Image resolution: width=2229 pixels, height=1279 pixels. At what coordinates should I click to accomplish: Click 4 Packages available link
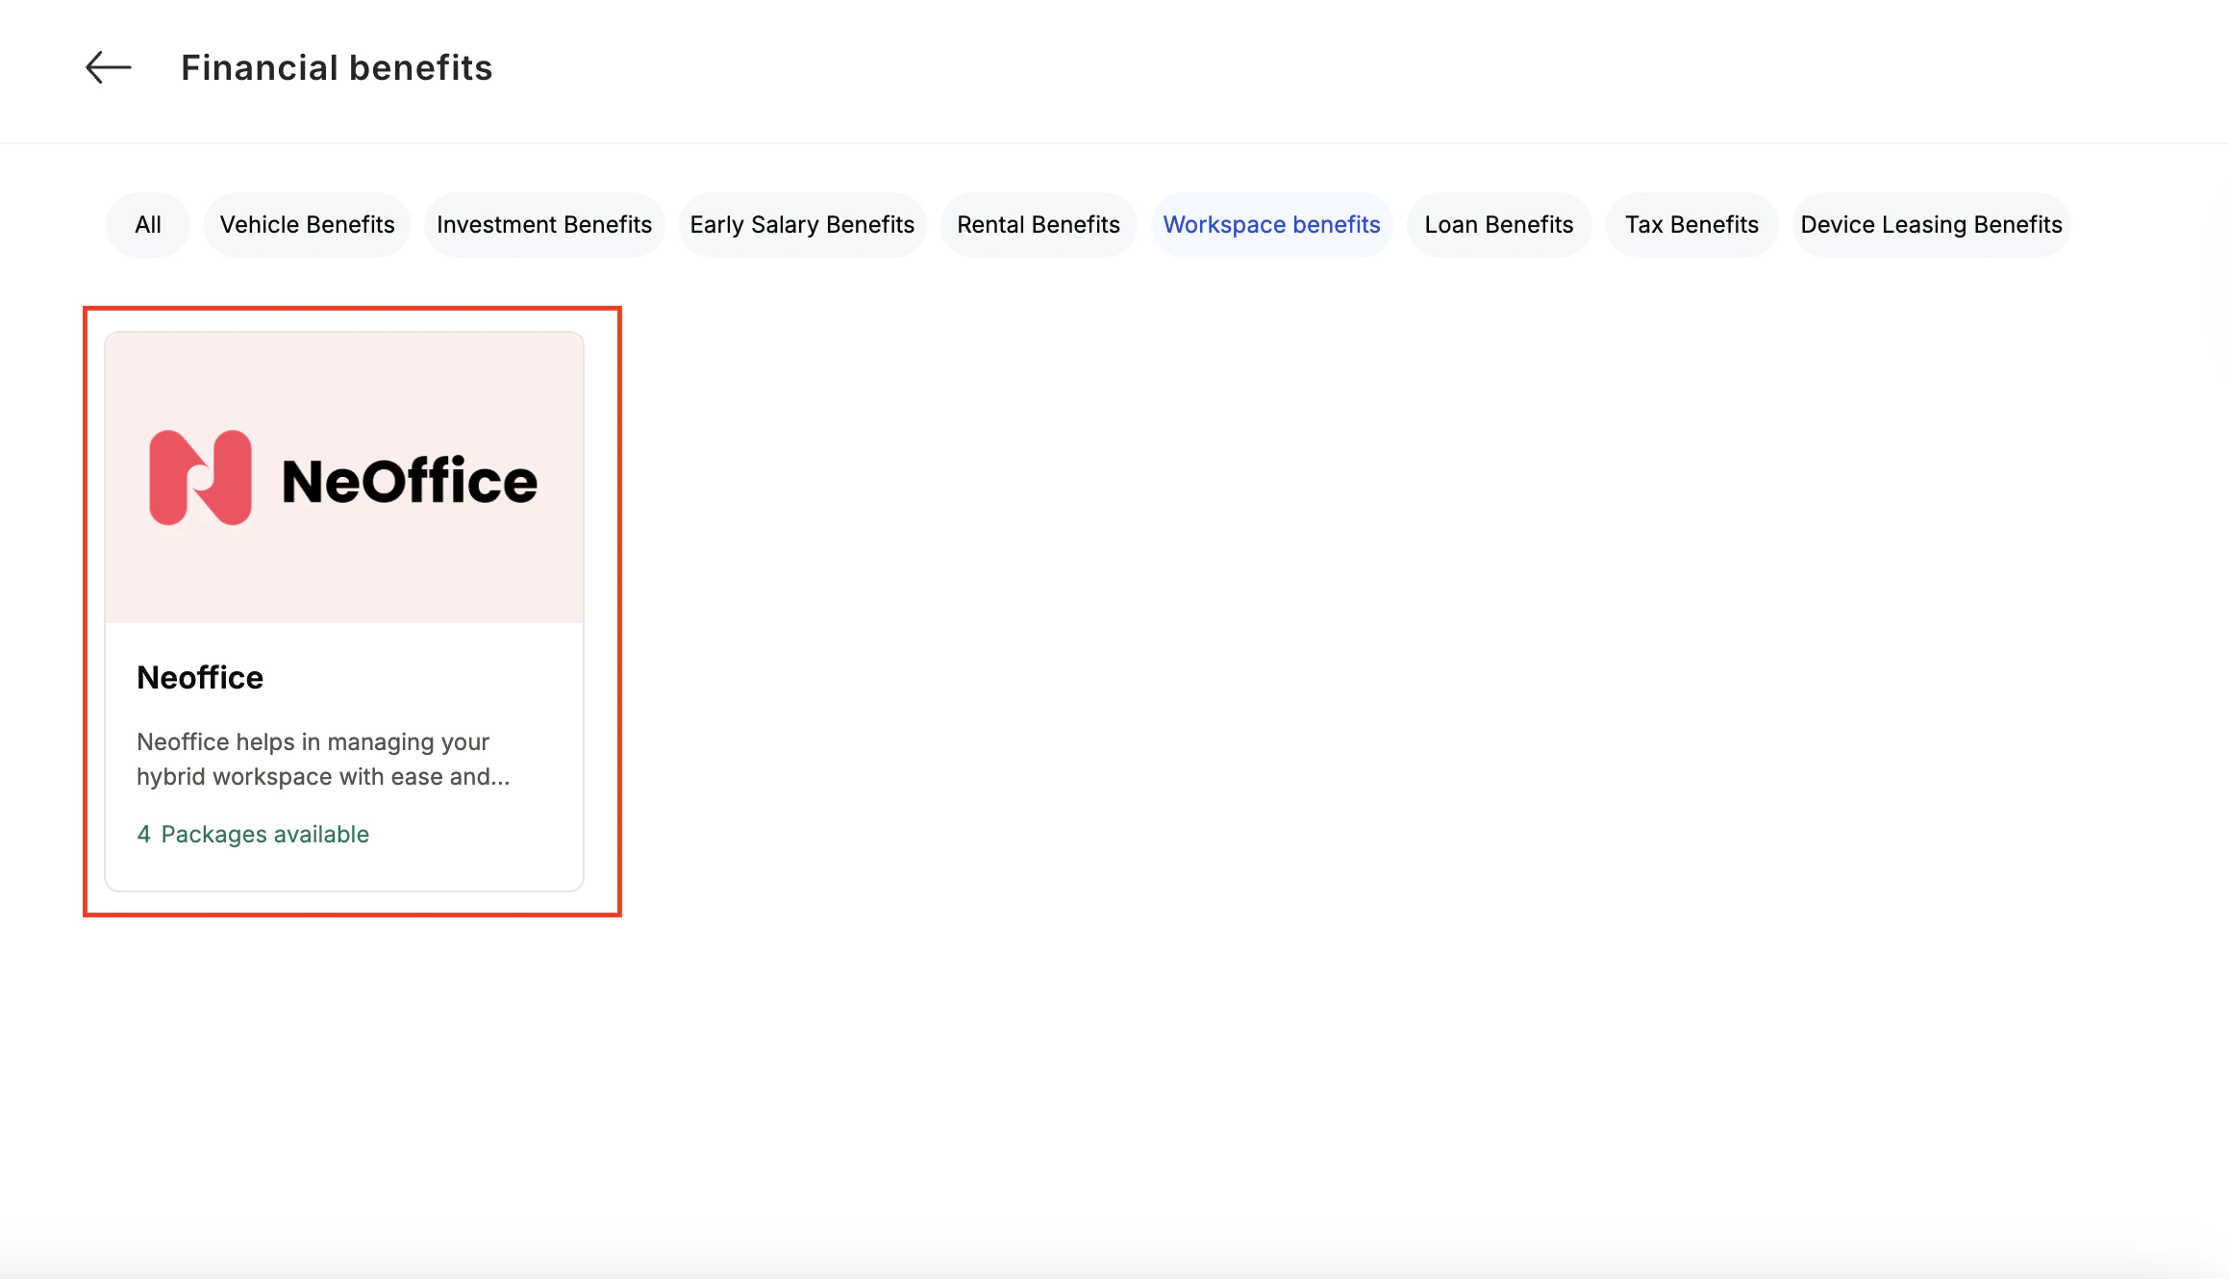click(x=253, y=835)
